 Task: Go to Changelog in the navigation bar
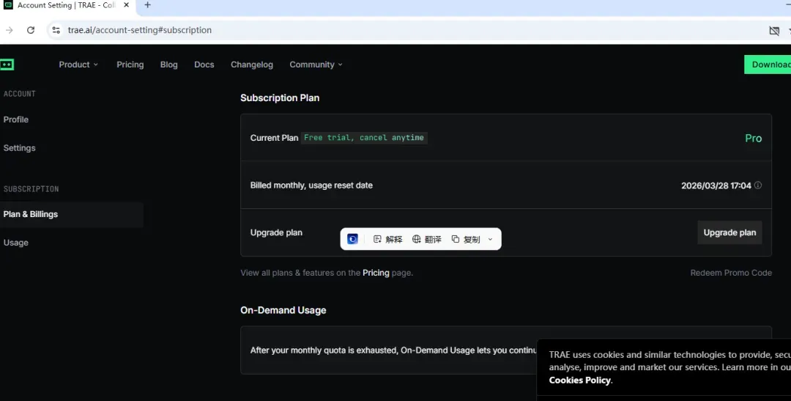pos(252,65)
